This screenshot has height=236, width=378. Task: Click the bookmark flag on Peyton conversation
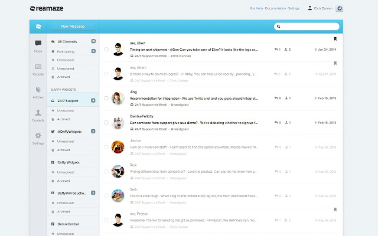[335, 209]
